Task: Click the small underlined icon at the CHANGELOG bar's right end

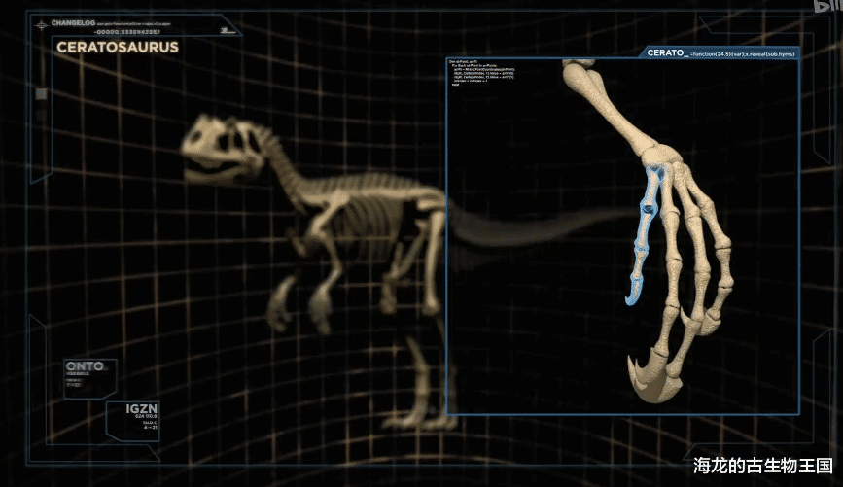Action: pos(228,31)
